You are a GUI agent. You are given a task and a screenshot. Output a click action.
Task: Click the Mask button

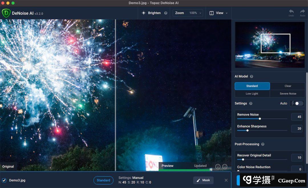click(203, 180)
